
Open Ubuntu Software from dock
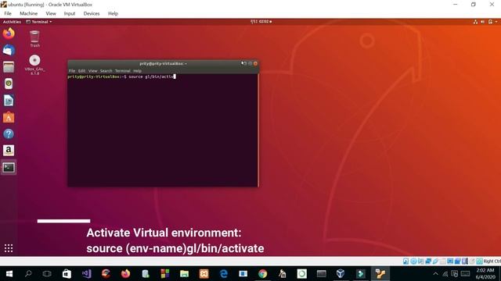(9, 117)
